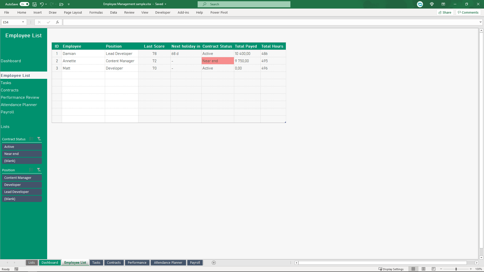Switch to the Tasks sheet tab
484x272 pixels.
[x=96, y=262]
